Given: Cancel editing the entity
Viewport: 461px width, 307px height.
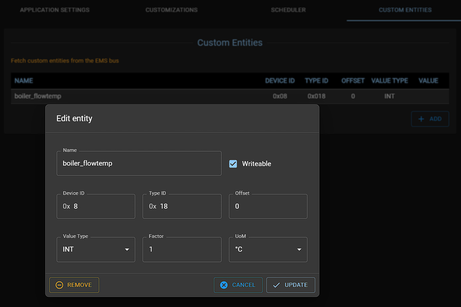Looking at the screenshot, I should tap(238, 285).
